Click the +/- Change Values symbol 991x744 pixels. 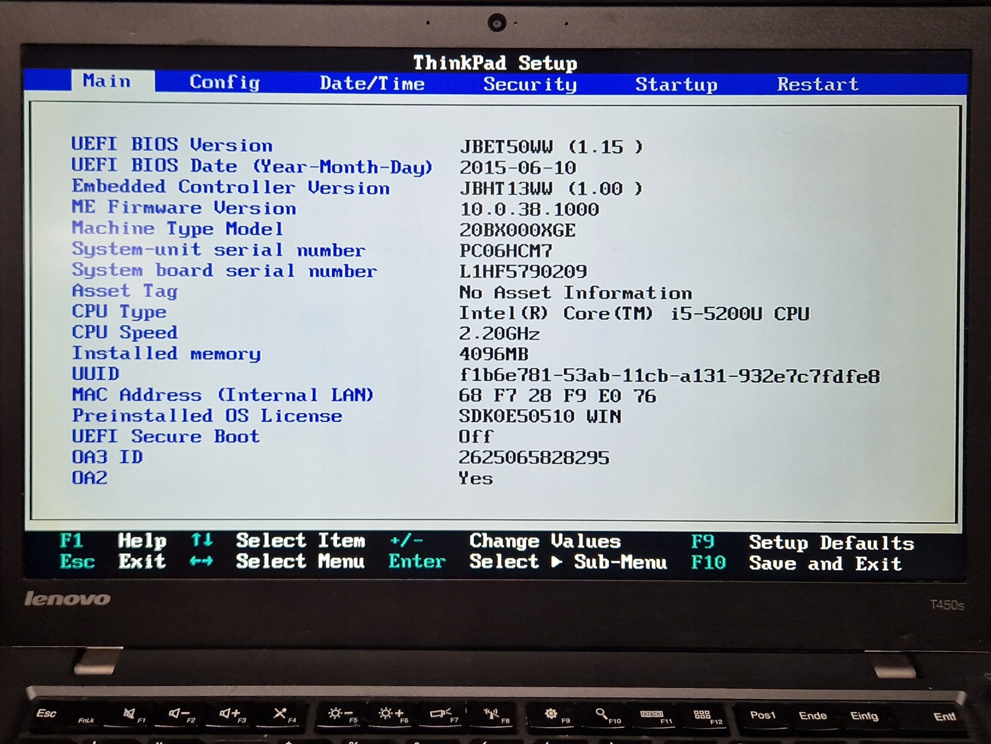point(406,541)
